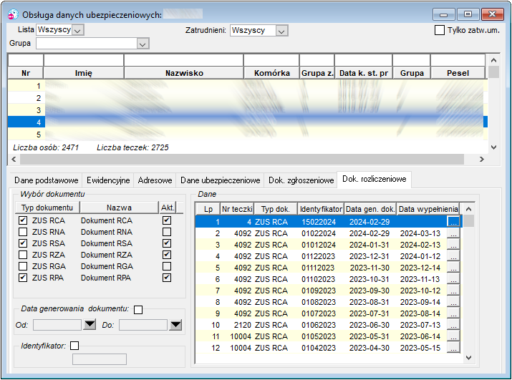Sort by the Imię column header

click(x=84, y=73)
